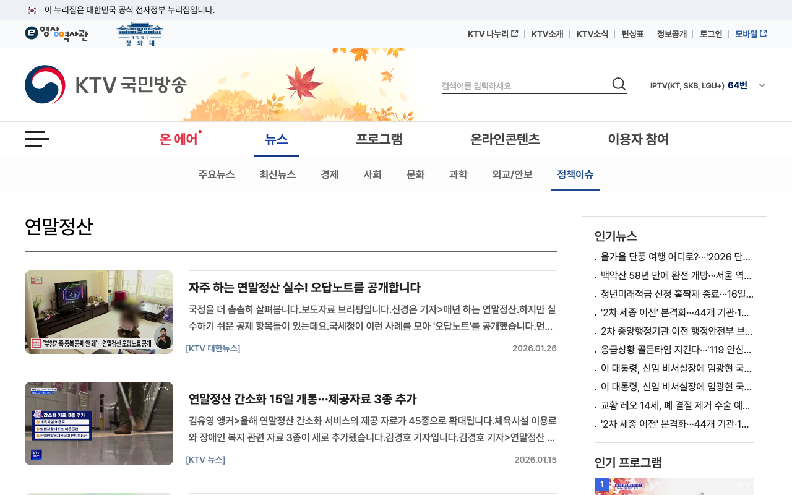792x495 pixels.
Task: Open the 청와대 logo link
Action: click(140, 35)
